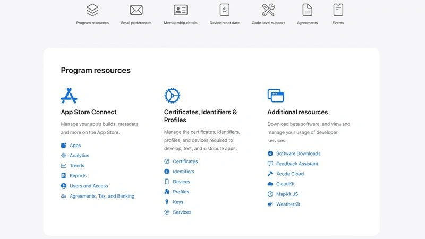Click the Program resources stack icon

click(92, 10)
